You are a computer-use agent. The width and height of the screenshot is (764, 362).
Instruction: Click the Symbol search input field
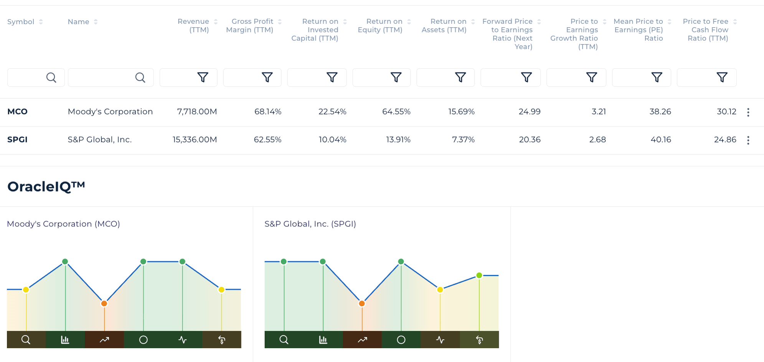click(x=27, y=78)
